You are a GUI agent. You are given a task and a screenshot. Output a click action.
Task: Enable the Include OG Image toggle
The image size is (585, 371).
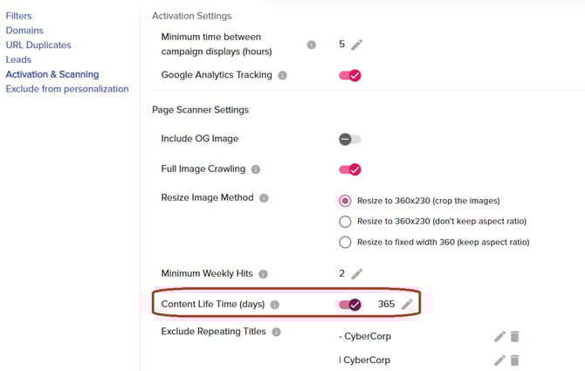coord(349,139)
